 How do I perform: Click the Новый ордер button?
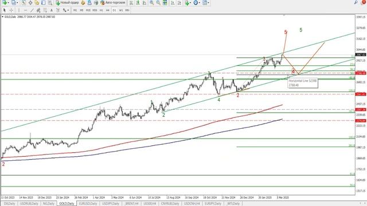click(x=67, y=2)
